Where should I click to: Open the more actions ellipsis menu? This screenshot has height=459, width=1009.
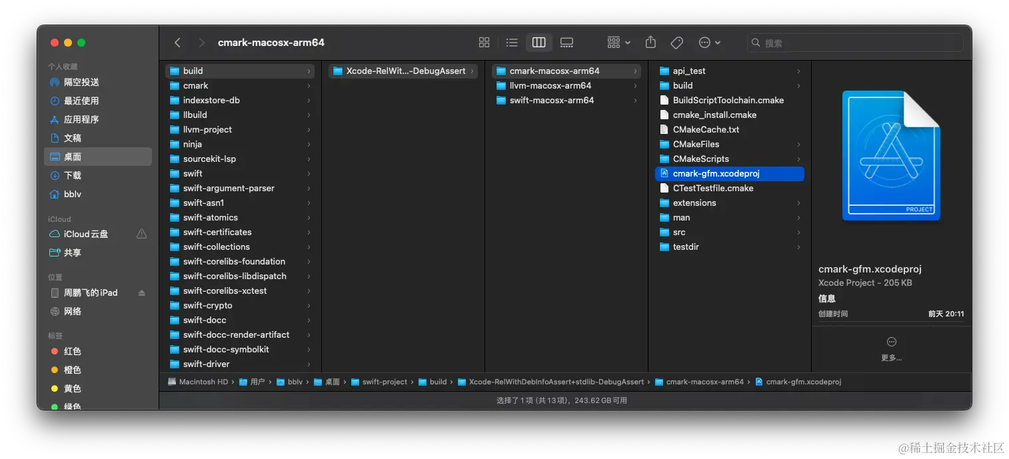point(709,43)
